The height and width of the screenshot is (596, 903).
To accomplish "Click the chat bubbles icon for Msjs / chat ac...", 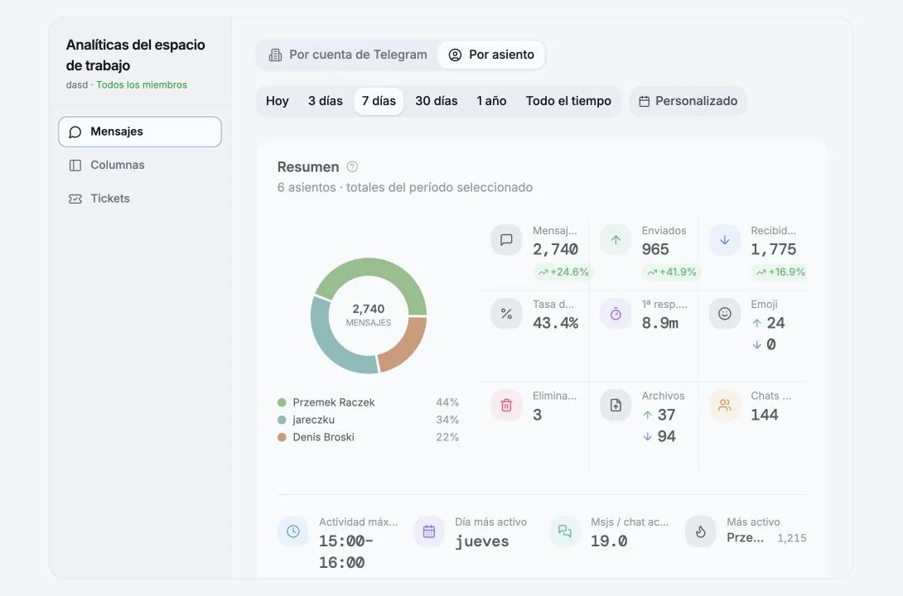I will pyautogui.click(x=564, y=531).
